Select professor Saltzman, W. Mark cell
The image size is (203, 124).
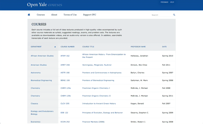(x=139, y=80)
